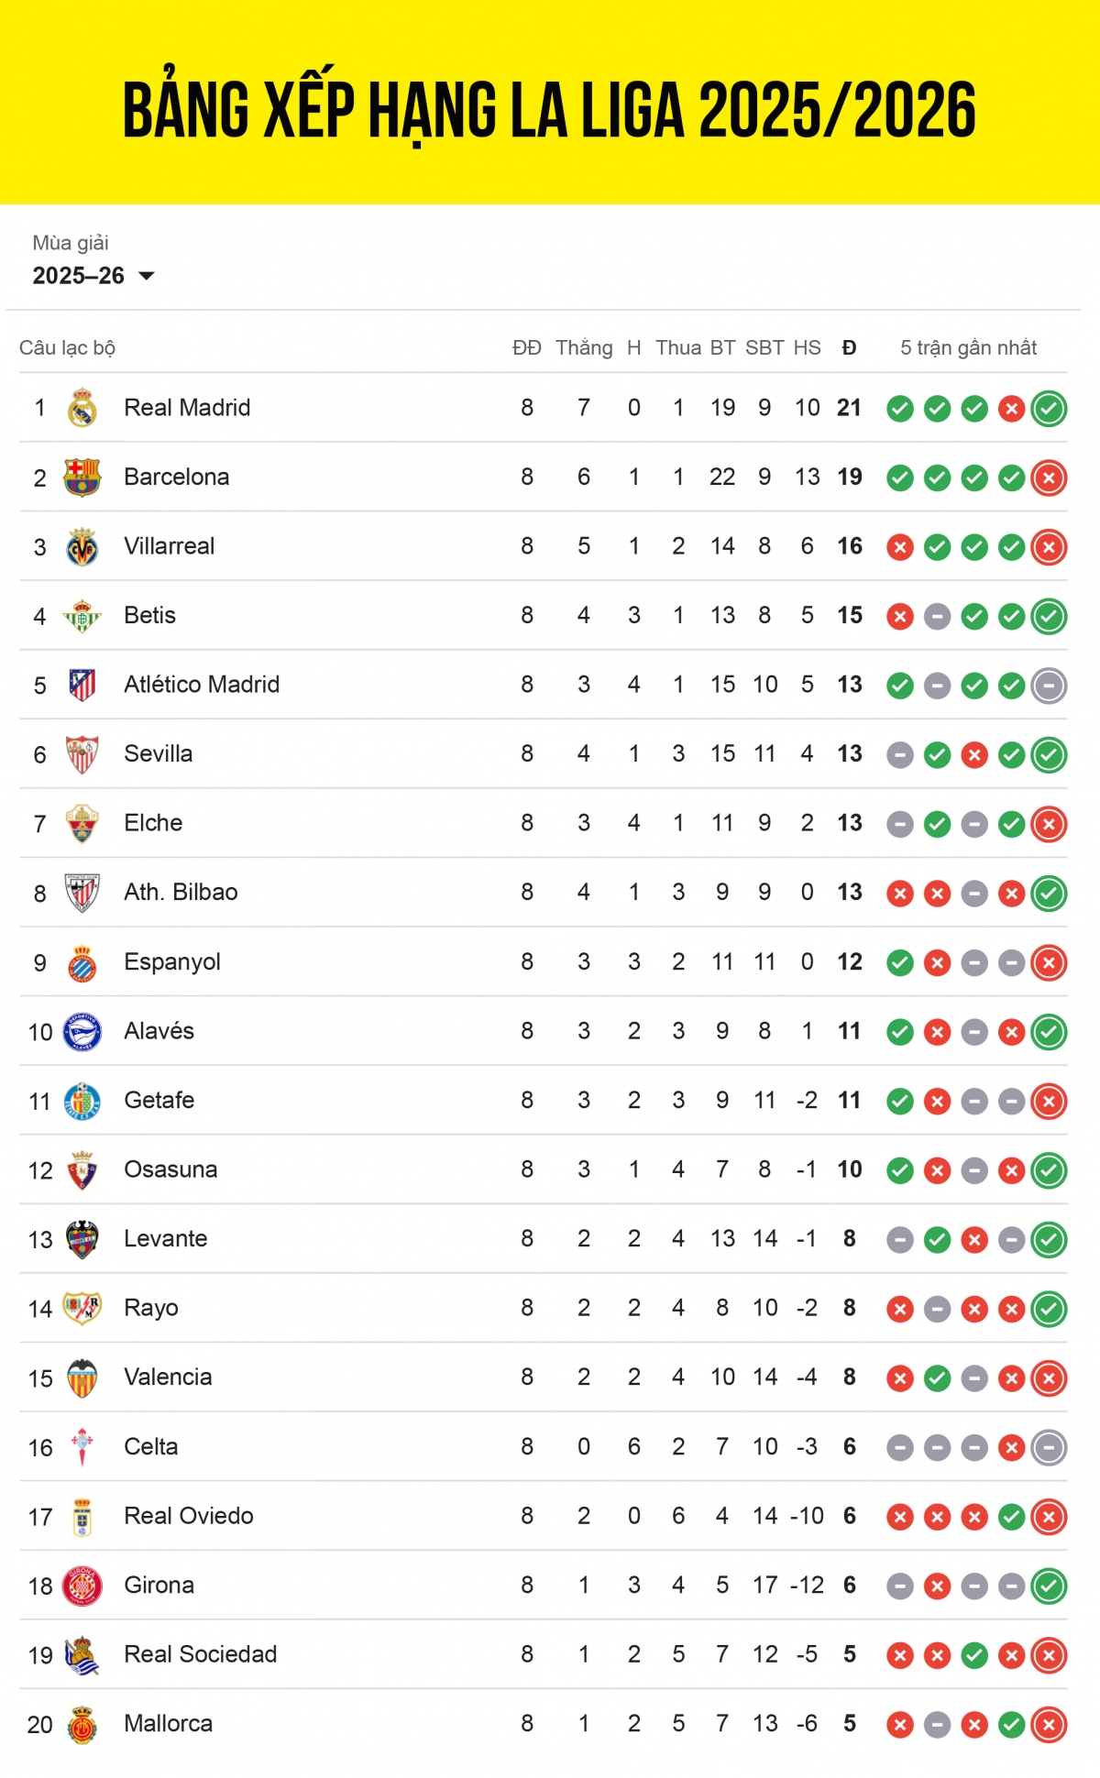
Task: Click the Mùa giải season label
Action: click(71, 243)
